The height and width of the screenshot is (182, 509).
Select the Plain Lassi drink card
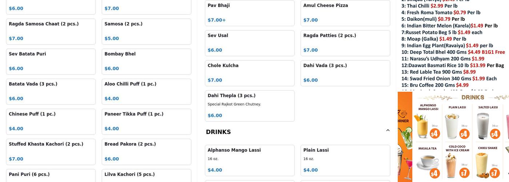[345, 160]
